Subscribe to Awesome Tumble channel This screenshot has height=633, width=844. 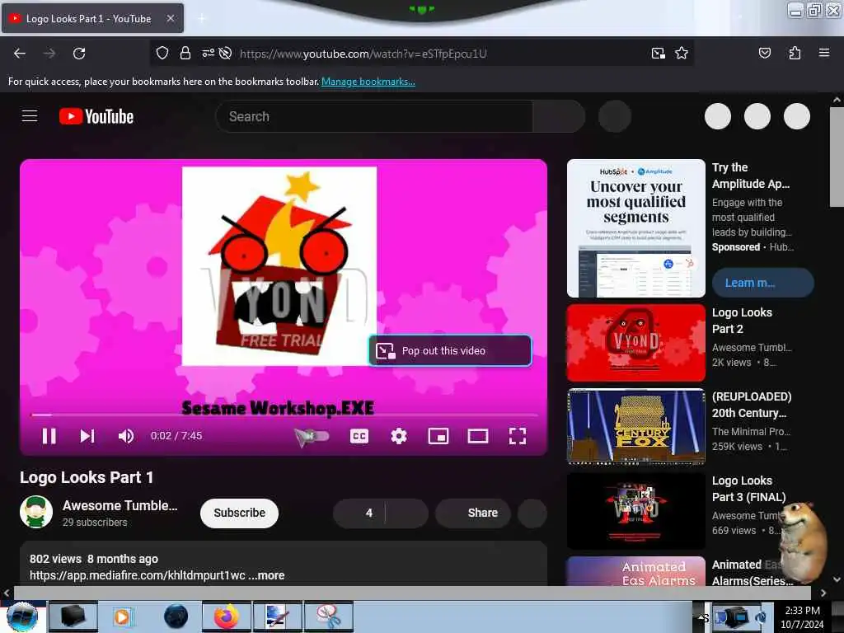240,513
